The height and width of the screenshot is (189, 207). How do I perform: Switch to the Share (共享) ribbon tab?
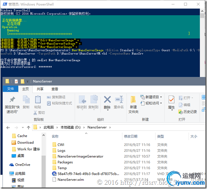40,89
